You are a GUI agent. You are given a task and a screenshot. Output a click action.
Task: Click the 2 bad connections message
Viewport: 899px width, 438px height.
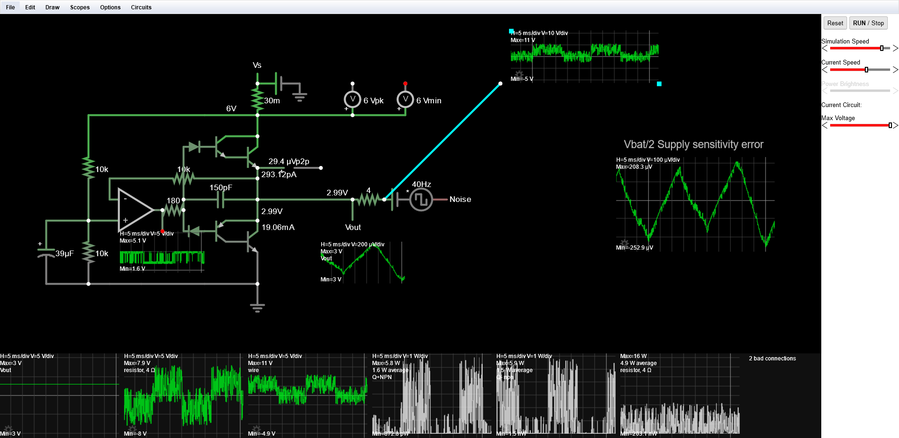coord(772,359)
